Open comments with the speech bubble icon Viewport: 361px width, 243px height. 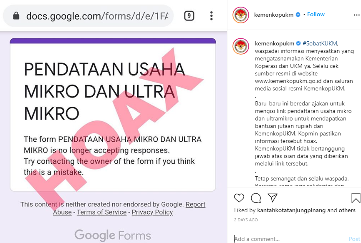(256, 198)
